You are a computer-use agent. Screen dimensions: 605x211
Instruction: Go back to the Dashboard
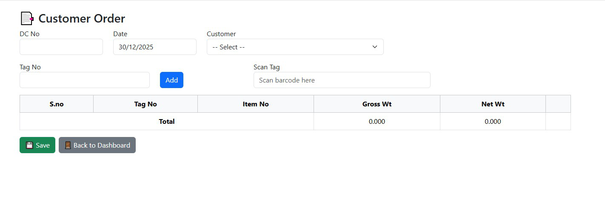coord(97,145)
